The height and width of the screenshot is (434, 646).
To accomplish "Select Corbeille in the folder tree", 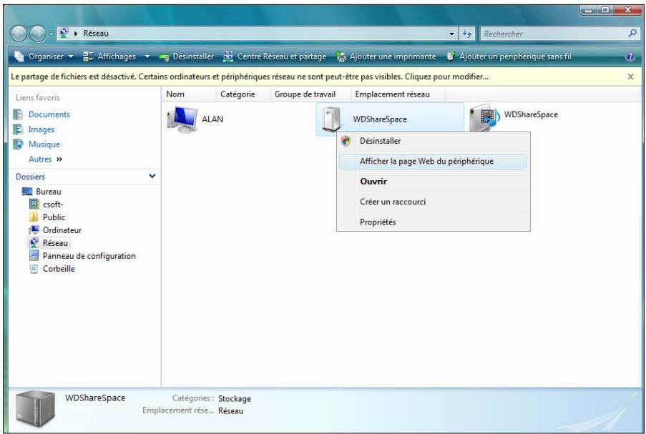I will [x=59, y=269].
